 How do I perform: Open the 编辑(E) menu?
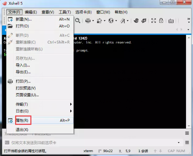(x=31, y=12)
